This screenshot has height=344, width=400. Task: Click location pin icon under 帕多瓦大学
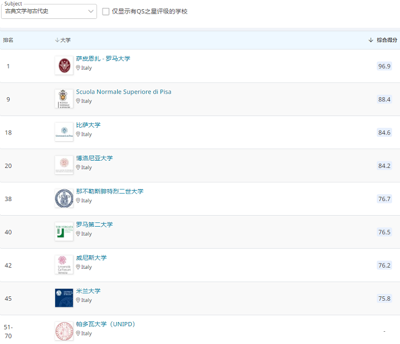click(78, 333)
